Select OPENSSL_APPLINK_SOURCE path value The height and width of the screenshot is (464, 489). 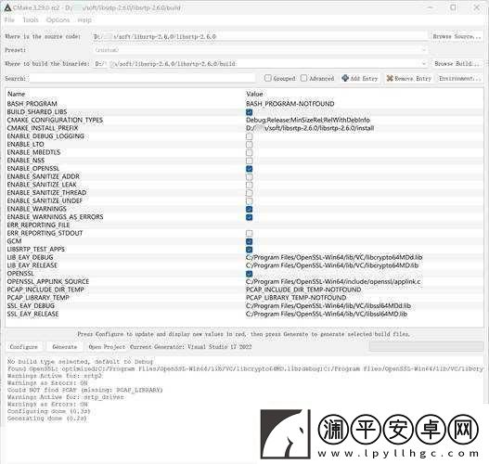pos(333,282)
